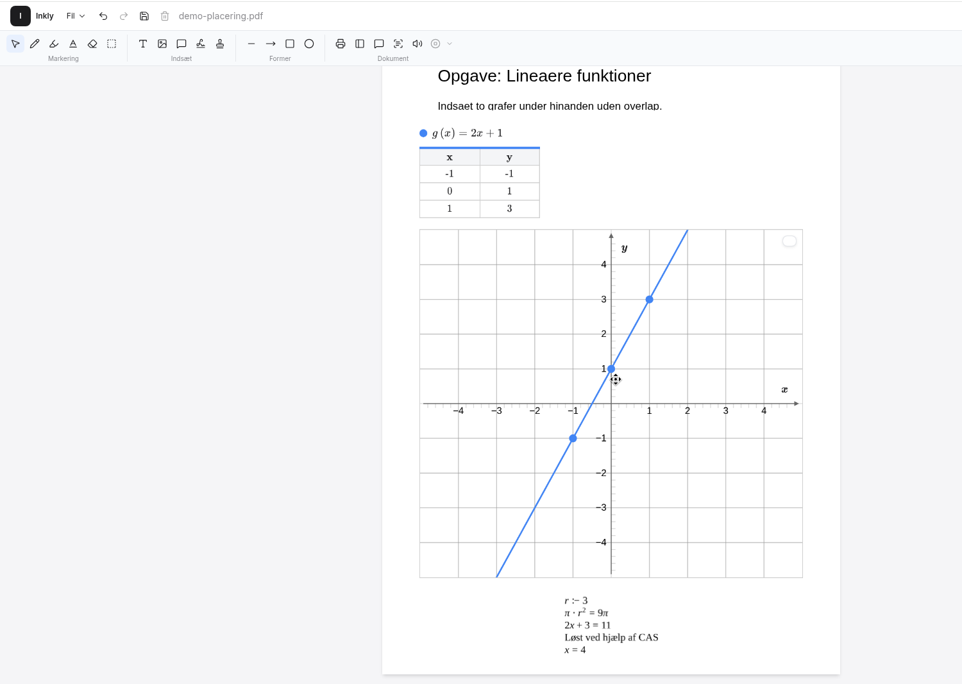Screen dimensions: 962x684
Task: Click the Inkly logo
Action: click(x=21, y=16)
